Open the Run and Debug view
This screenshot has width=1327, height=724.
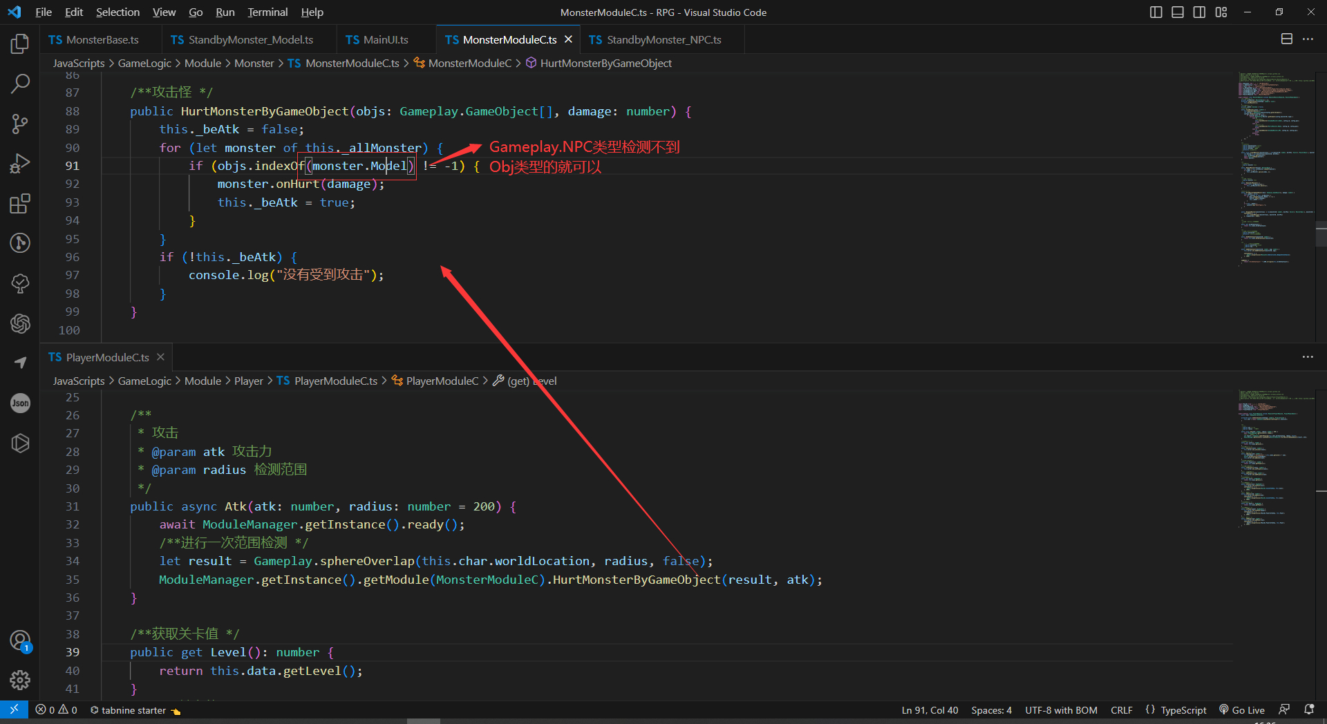click(20, 164)
